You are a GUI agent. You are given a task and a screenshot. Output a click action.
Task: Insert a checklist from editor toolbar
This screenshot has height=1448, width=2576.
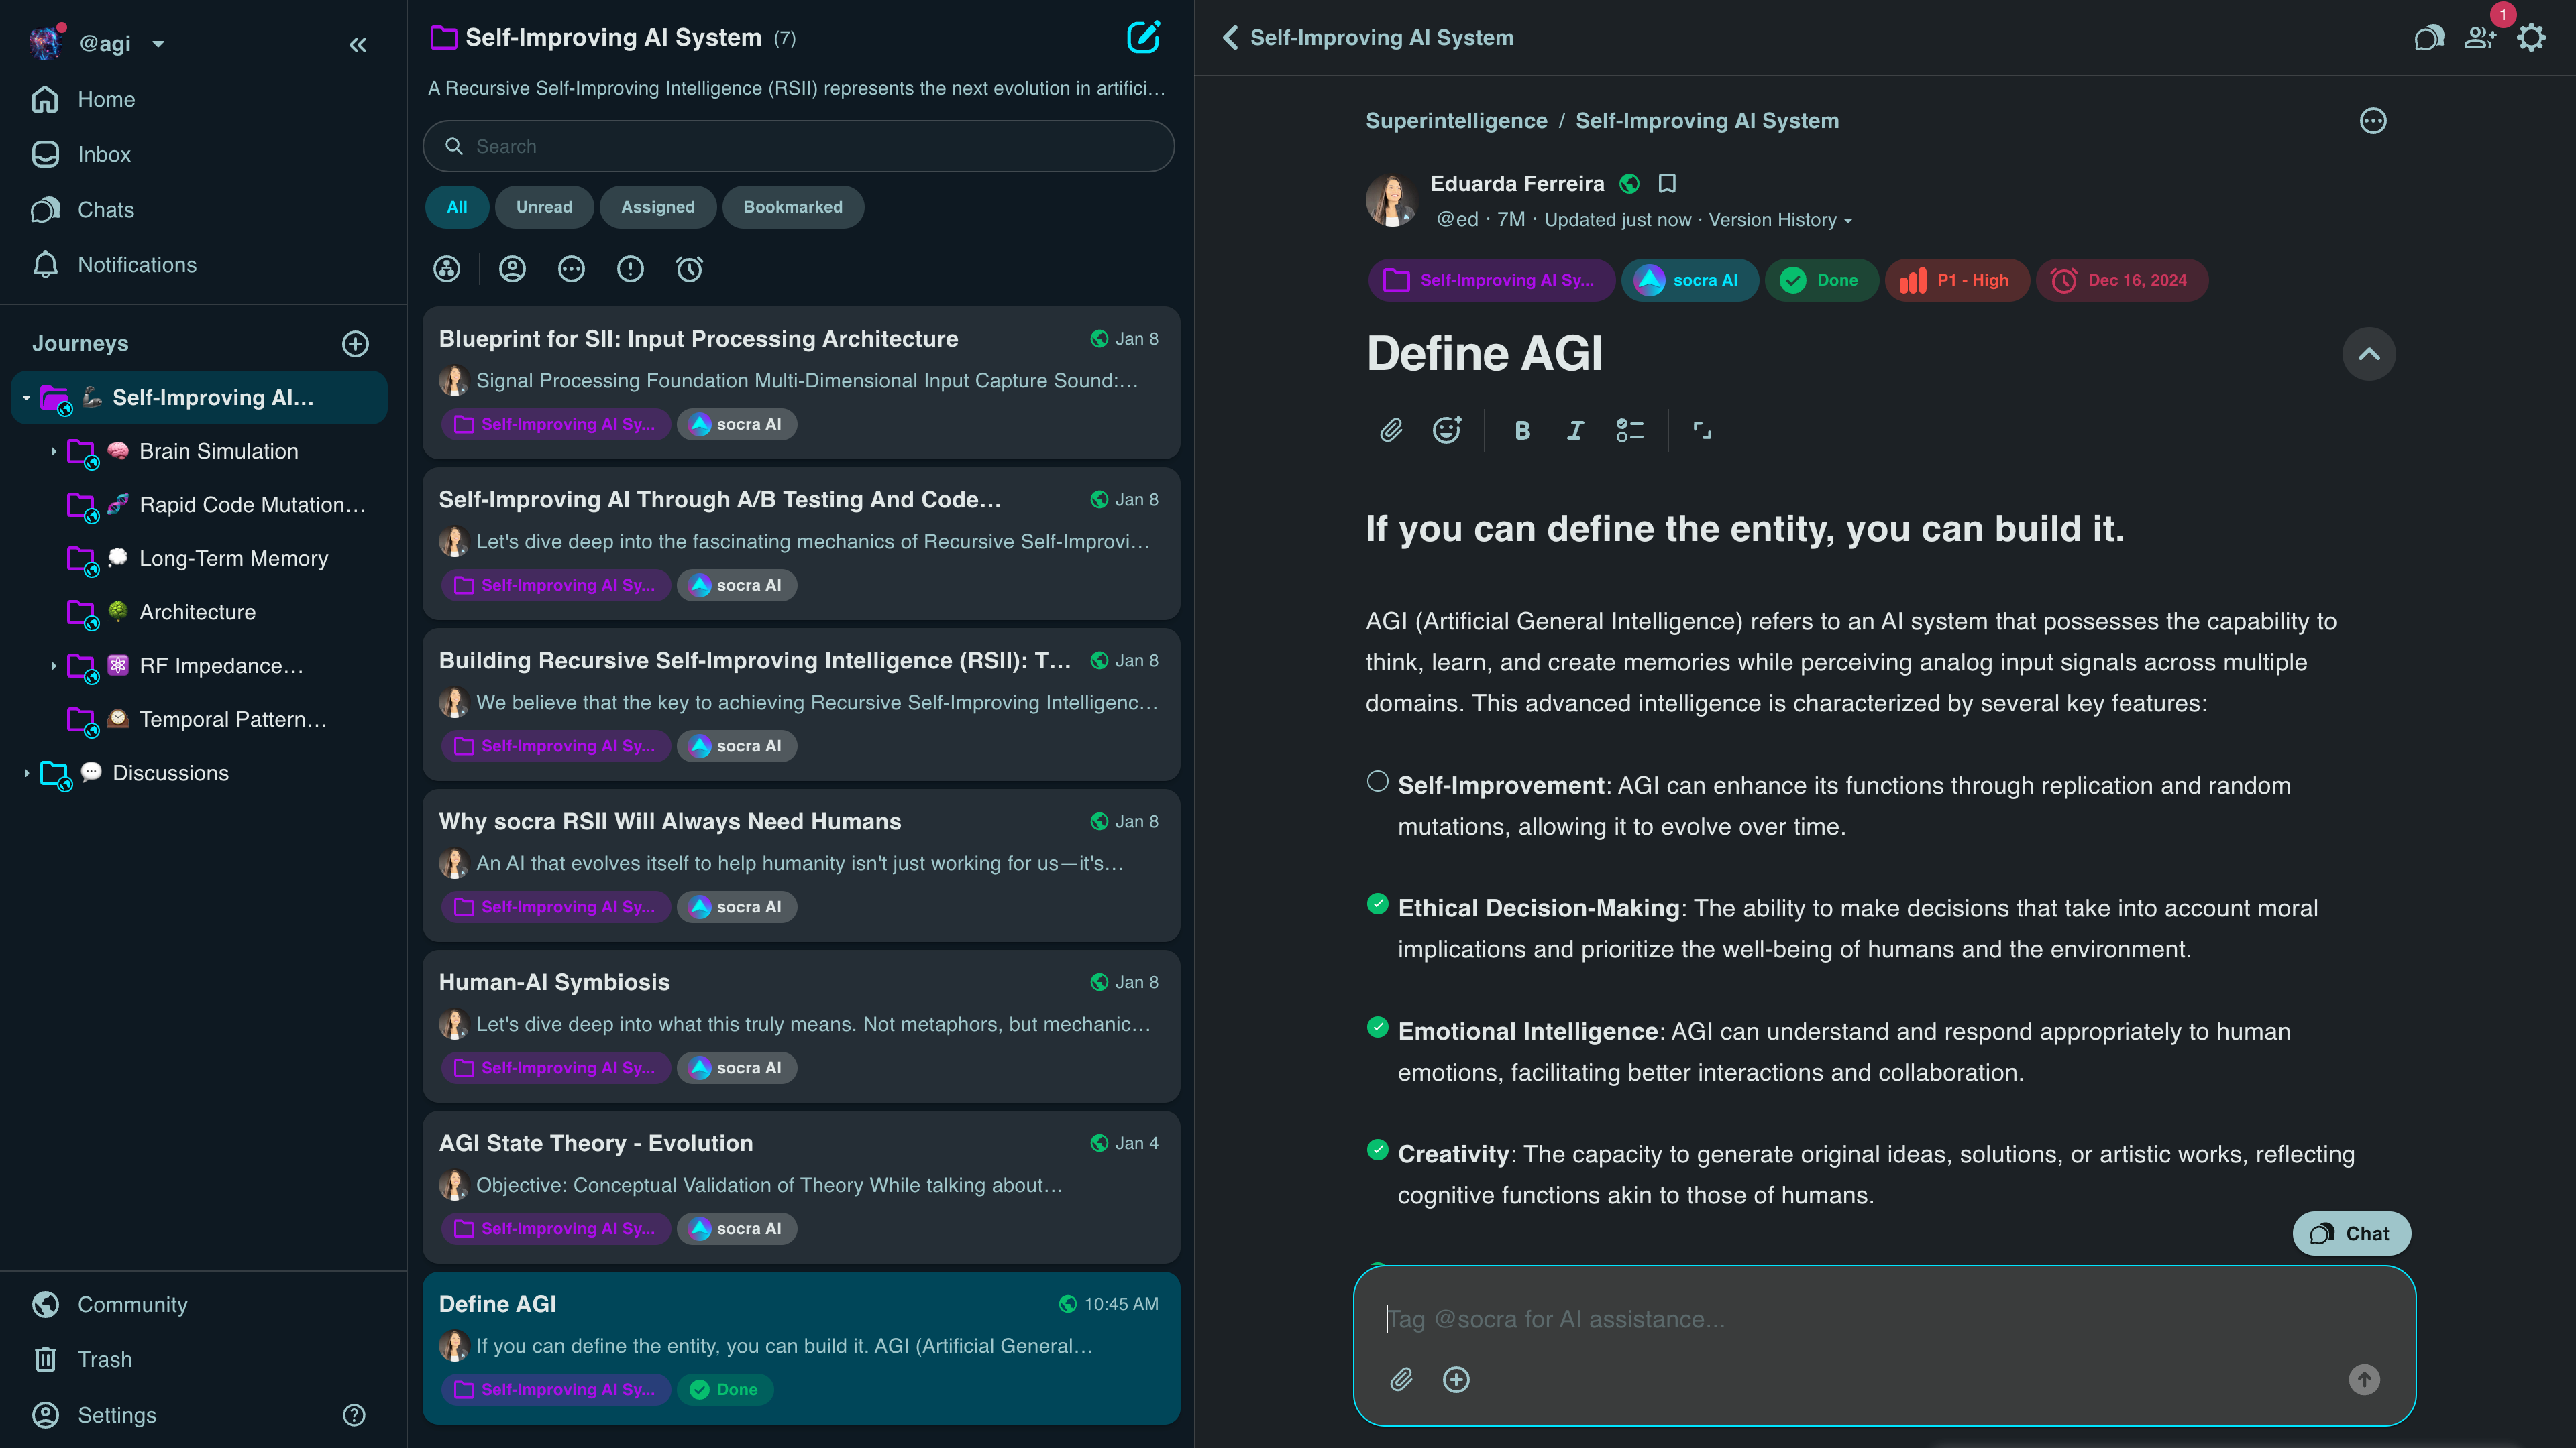(1630, 430)
